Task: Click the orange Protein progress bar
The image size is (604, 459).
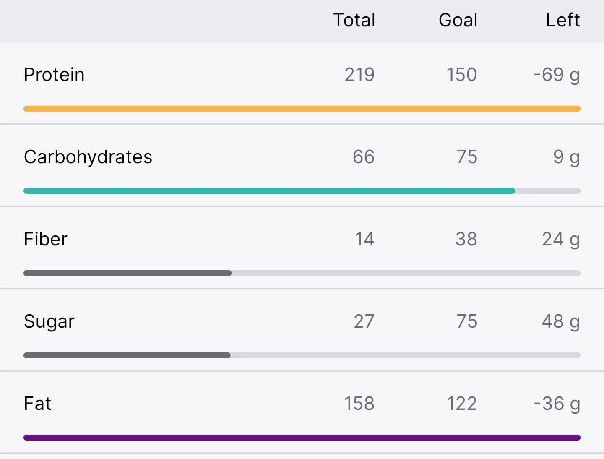Action: 302,109
